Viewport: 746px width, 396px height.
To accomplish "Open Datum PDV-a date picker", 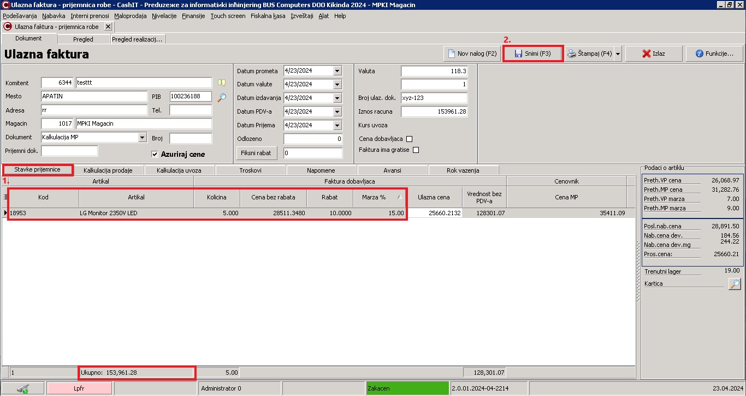I will (337, 111).
